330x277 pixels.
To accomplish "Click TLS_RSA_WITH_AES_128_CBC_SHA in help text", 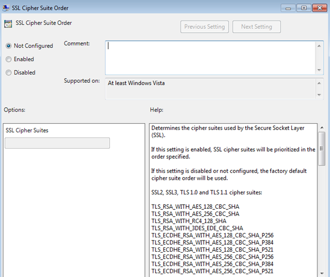I will click(x=195, y=207).
